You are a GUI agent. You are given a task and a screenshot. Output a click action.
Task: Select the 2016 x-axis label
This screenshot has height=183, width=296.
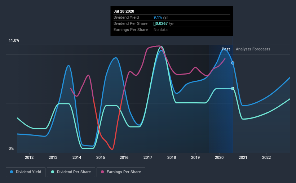click(x=124, y=157)
